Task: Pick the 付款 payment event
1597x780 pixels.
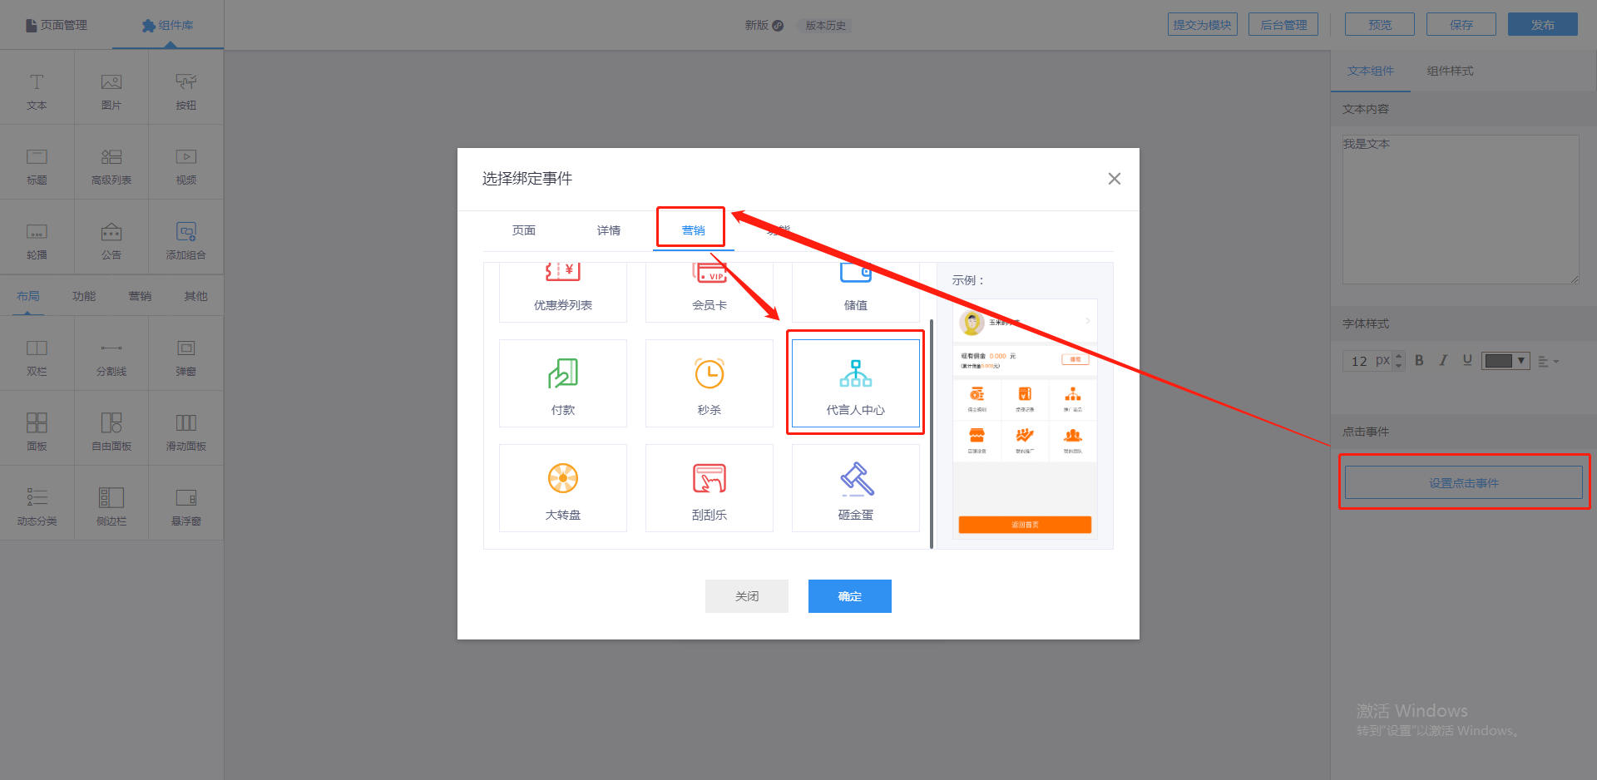Action: pyautogui.click(x=562, y=383)
